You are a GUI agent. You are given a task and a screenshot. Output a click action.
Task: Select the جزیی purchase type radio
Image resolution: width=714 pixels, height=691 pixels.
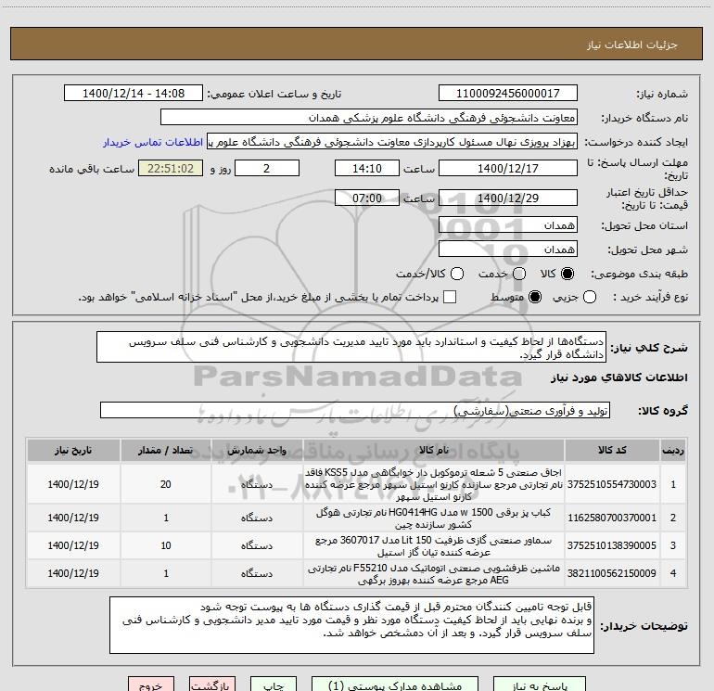click(x=589, y=298)
